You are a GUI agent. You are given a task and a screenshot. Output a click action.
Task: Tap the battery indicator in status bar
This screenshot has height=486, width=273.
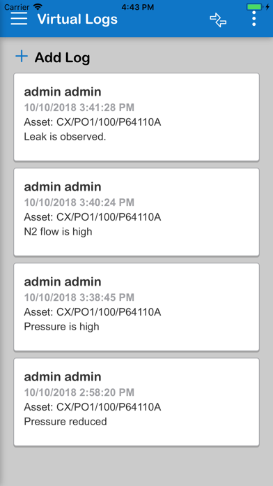256,6
